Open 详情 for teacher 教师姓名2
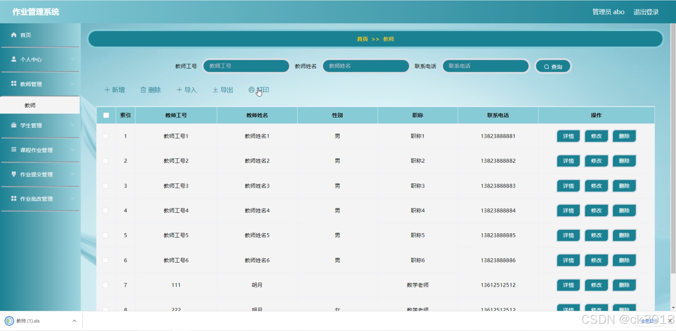676x331 pixels. (568, 161)
